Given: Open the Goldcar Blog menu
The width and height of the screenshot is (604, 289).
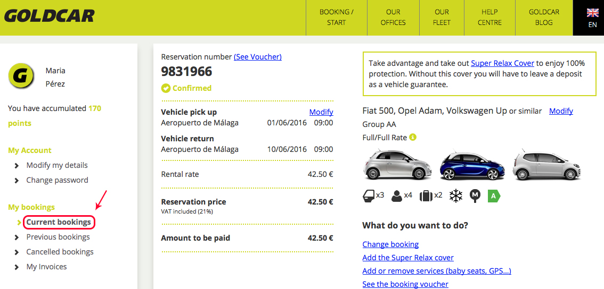Looking at the screenshot, I should (544, 18).
